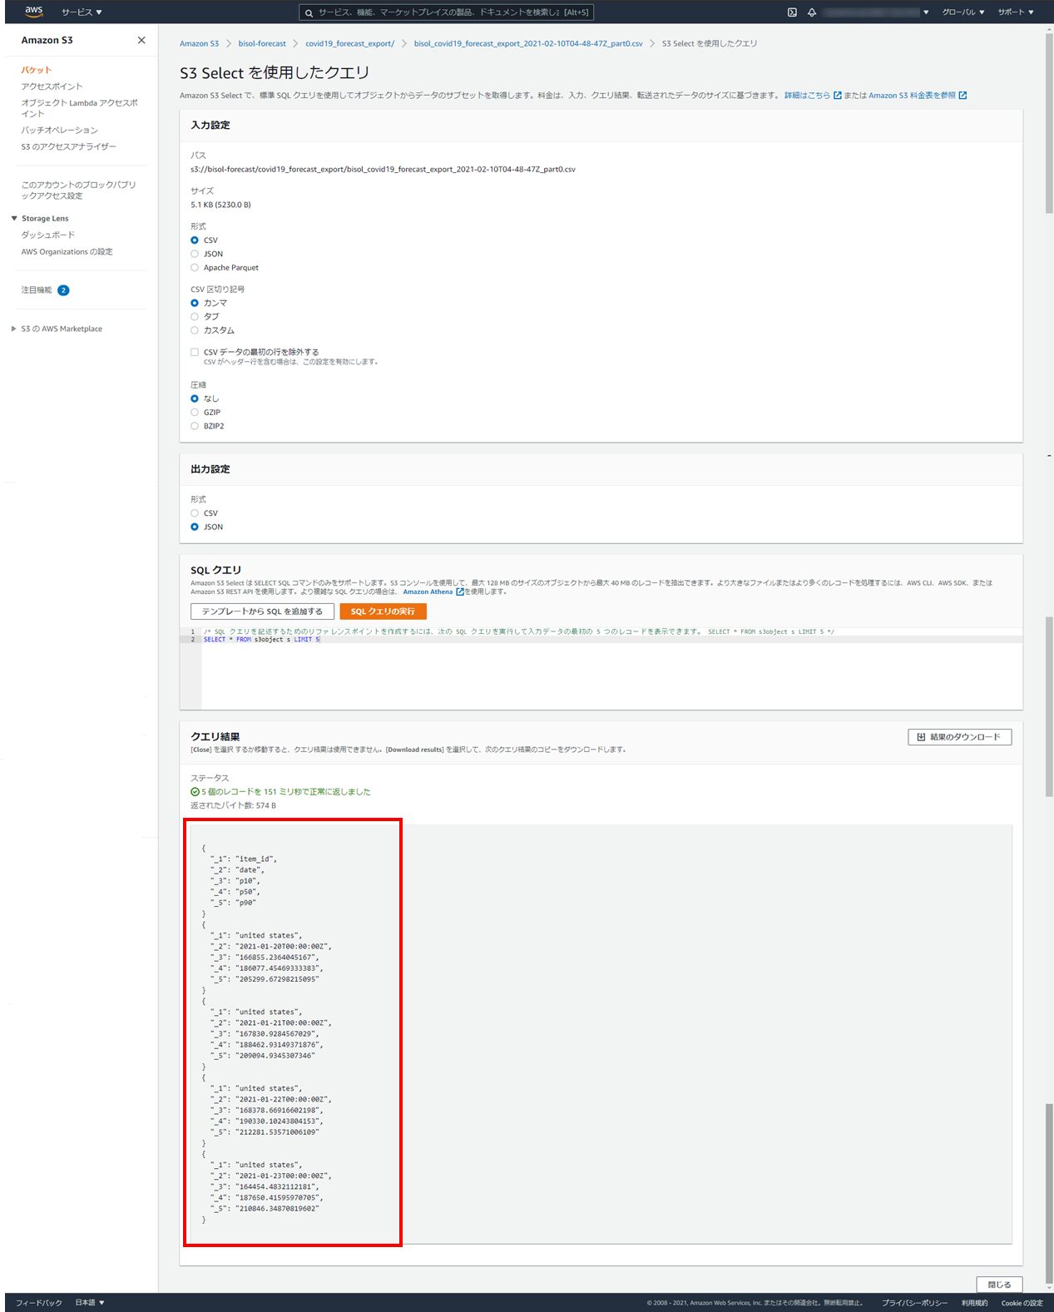Open the サービス dropdown menu
Screen dimensions: 1054x1312
click(x=82, y=12)
